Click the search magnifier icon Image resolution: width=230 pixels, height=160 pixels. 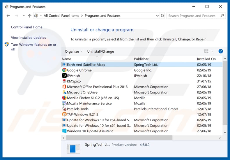[222, 15]
